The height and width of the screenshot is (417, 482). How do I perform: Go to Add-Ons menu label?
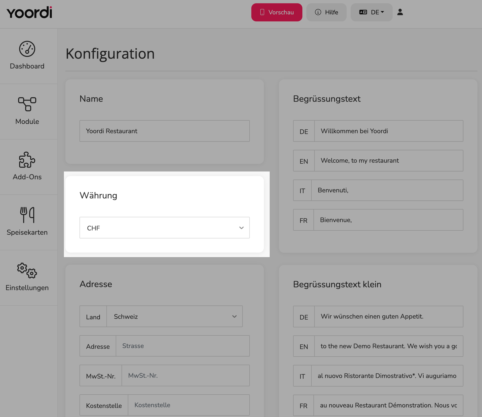point(27,177)
